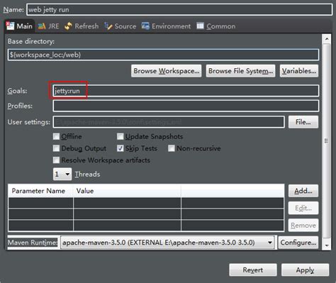Click the scrollbar up arrow
Viewport: 336px width, 283px height.
327,38
